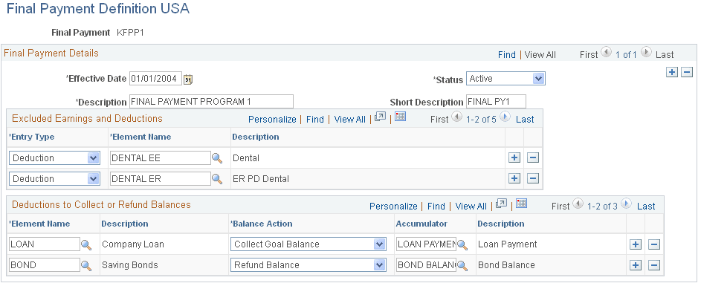The height and width of the screenshot is (286, 701).
Task: Click the ER PD Dental description text
Action: coord(261,179)
